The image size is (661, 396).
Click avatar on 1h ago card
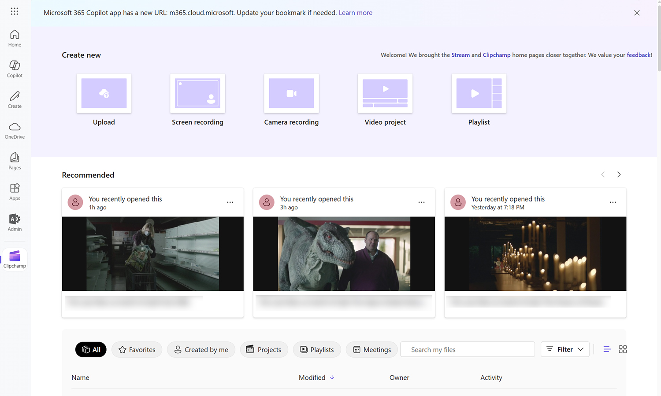[75, 202]
